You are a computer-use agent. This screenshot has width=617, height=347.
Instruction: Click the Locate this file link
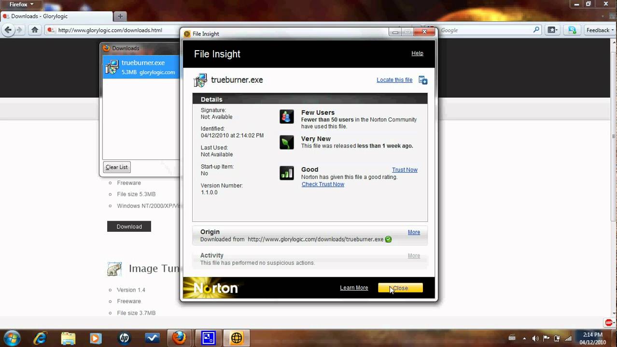click(x=394, y=80)
